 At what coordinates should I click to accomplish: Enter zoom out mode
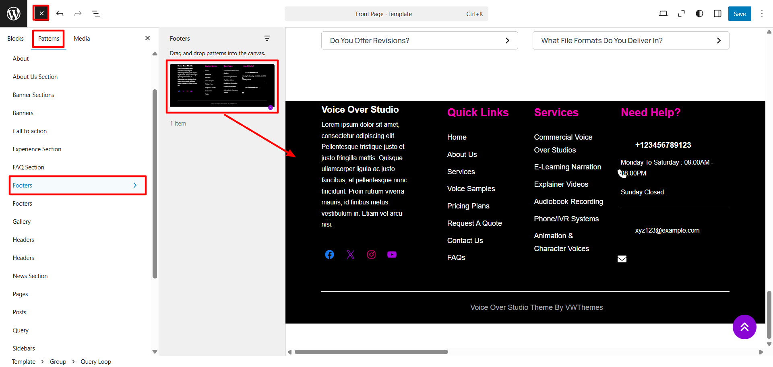pyautogui.click(x=681, y=14)
